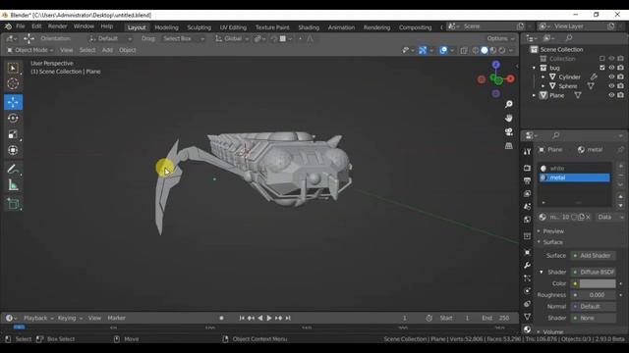Hide the Sphere object in viewport

pos(611,86)
